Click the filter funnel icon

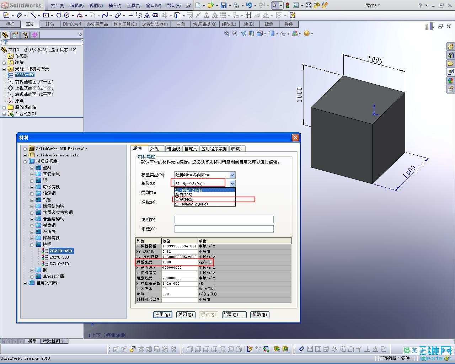coord(5,42)
